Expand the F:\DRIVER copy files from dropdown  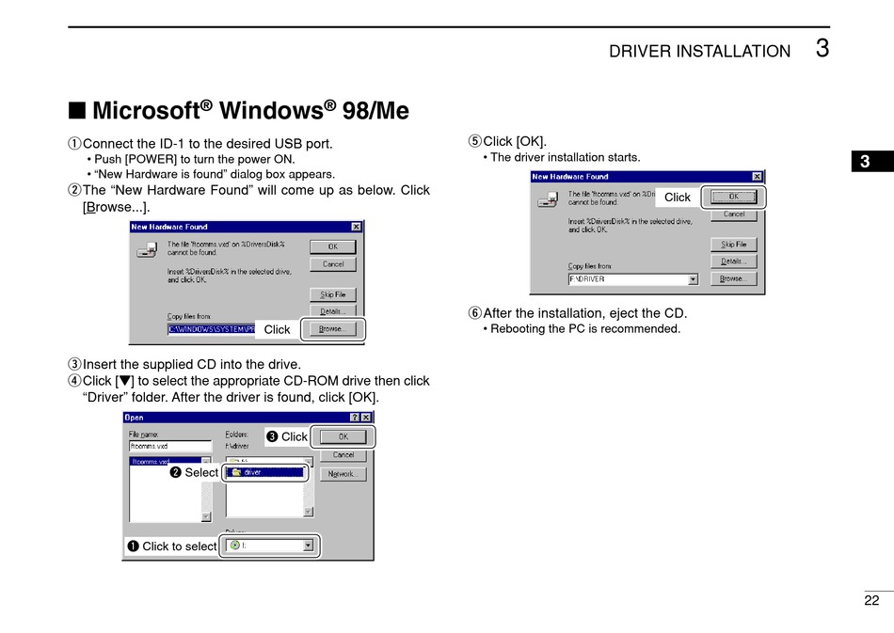pos(694,279)
